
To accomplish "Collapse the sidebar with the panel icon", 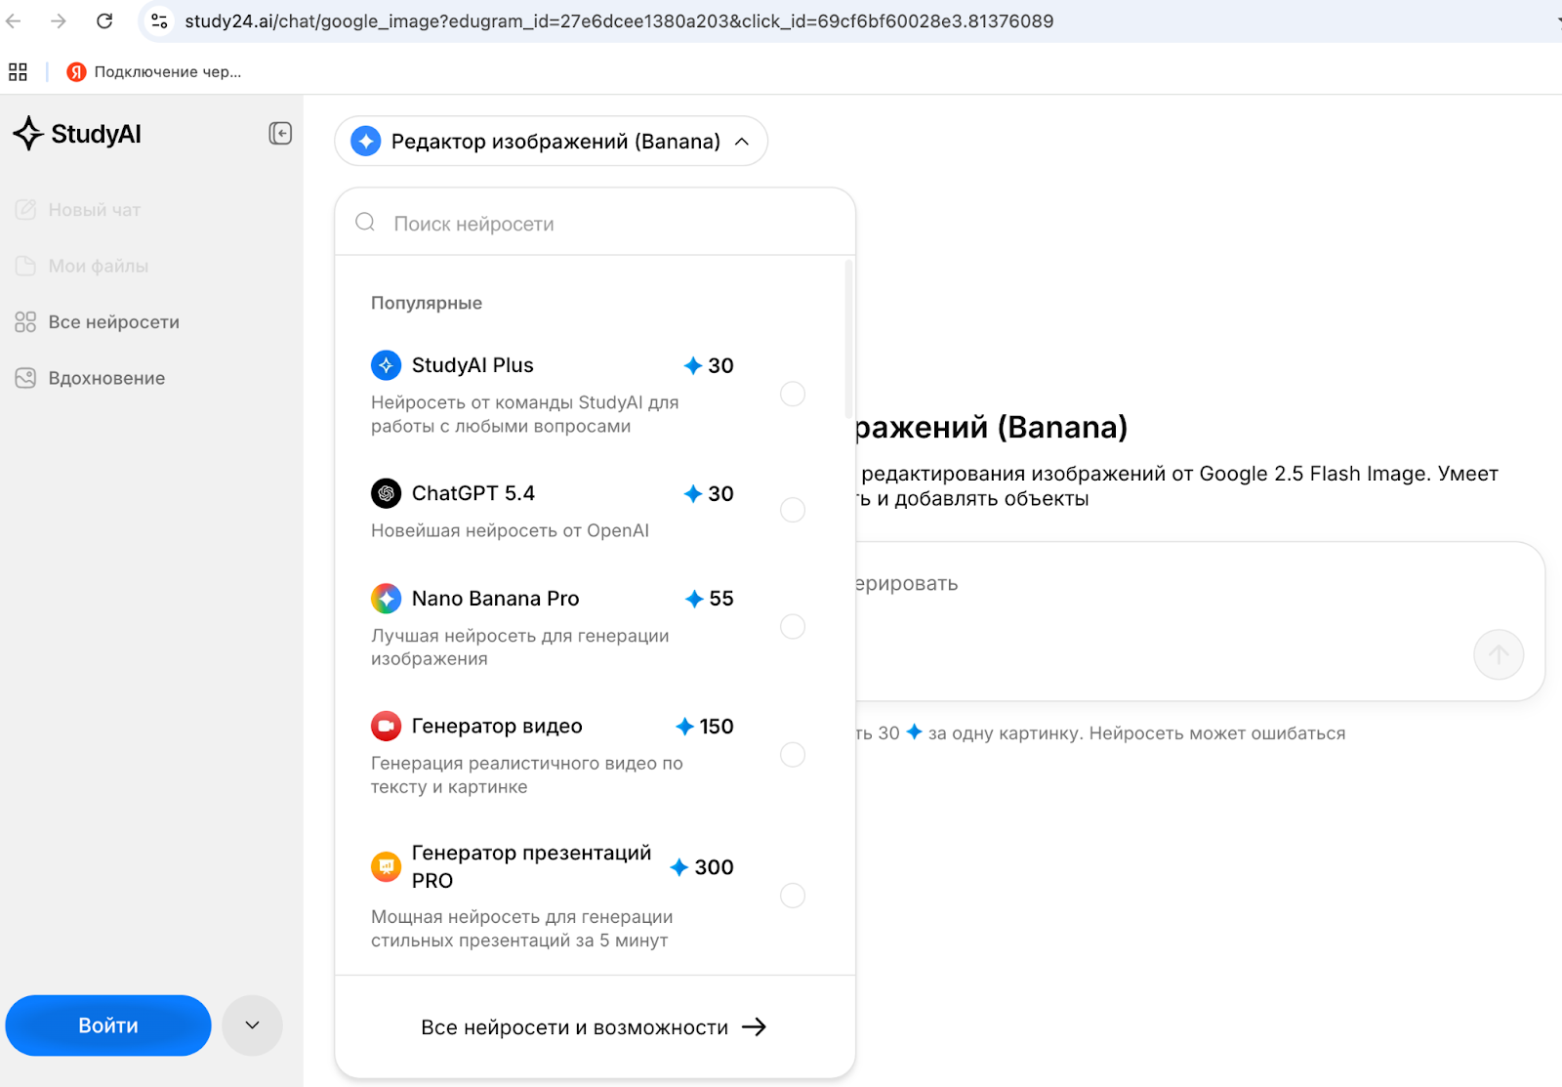I will pos(280,134).
